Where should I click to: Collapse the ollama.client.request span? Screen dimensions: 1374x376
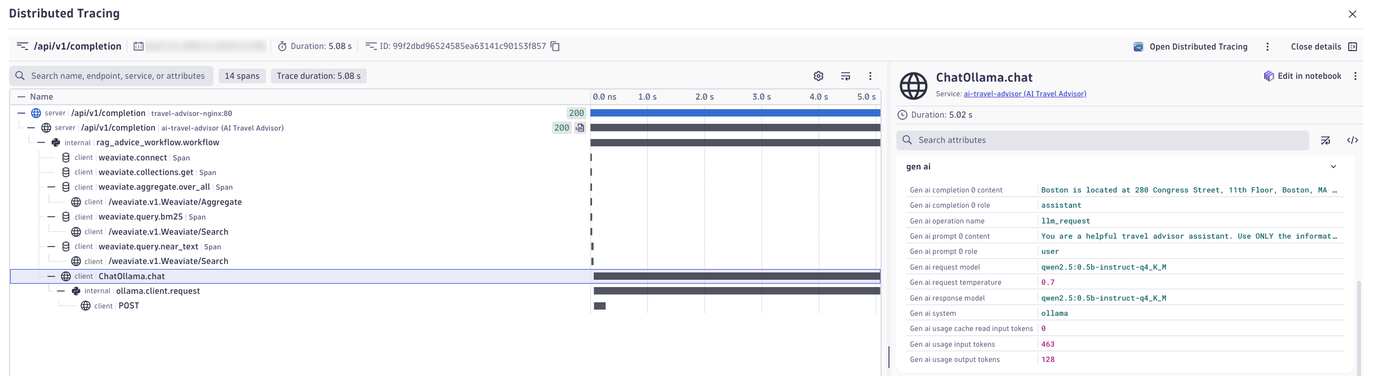[x=61, y=291]
